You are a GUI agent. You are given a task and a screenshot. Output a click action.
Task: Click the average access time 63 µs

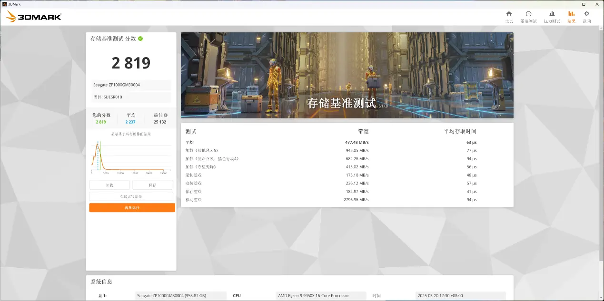click(472, 142)
